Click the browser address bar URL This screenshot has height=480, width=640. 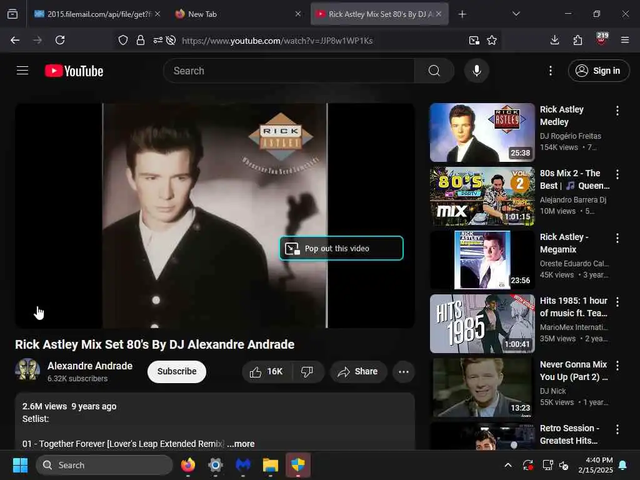277,41
